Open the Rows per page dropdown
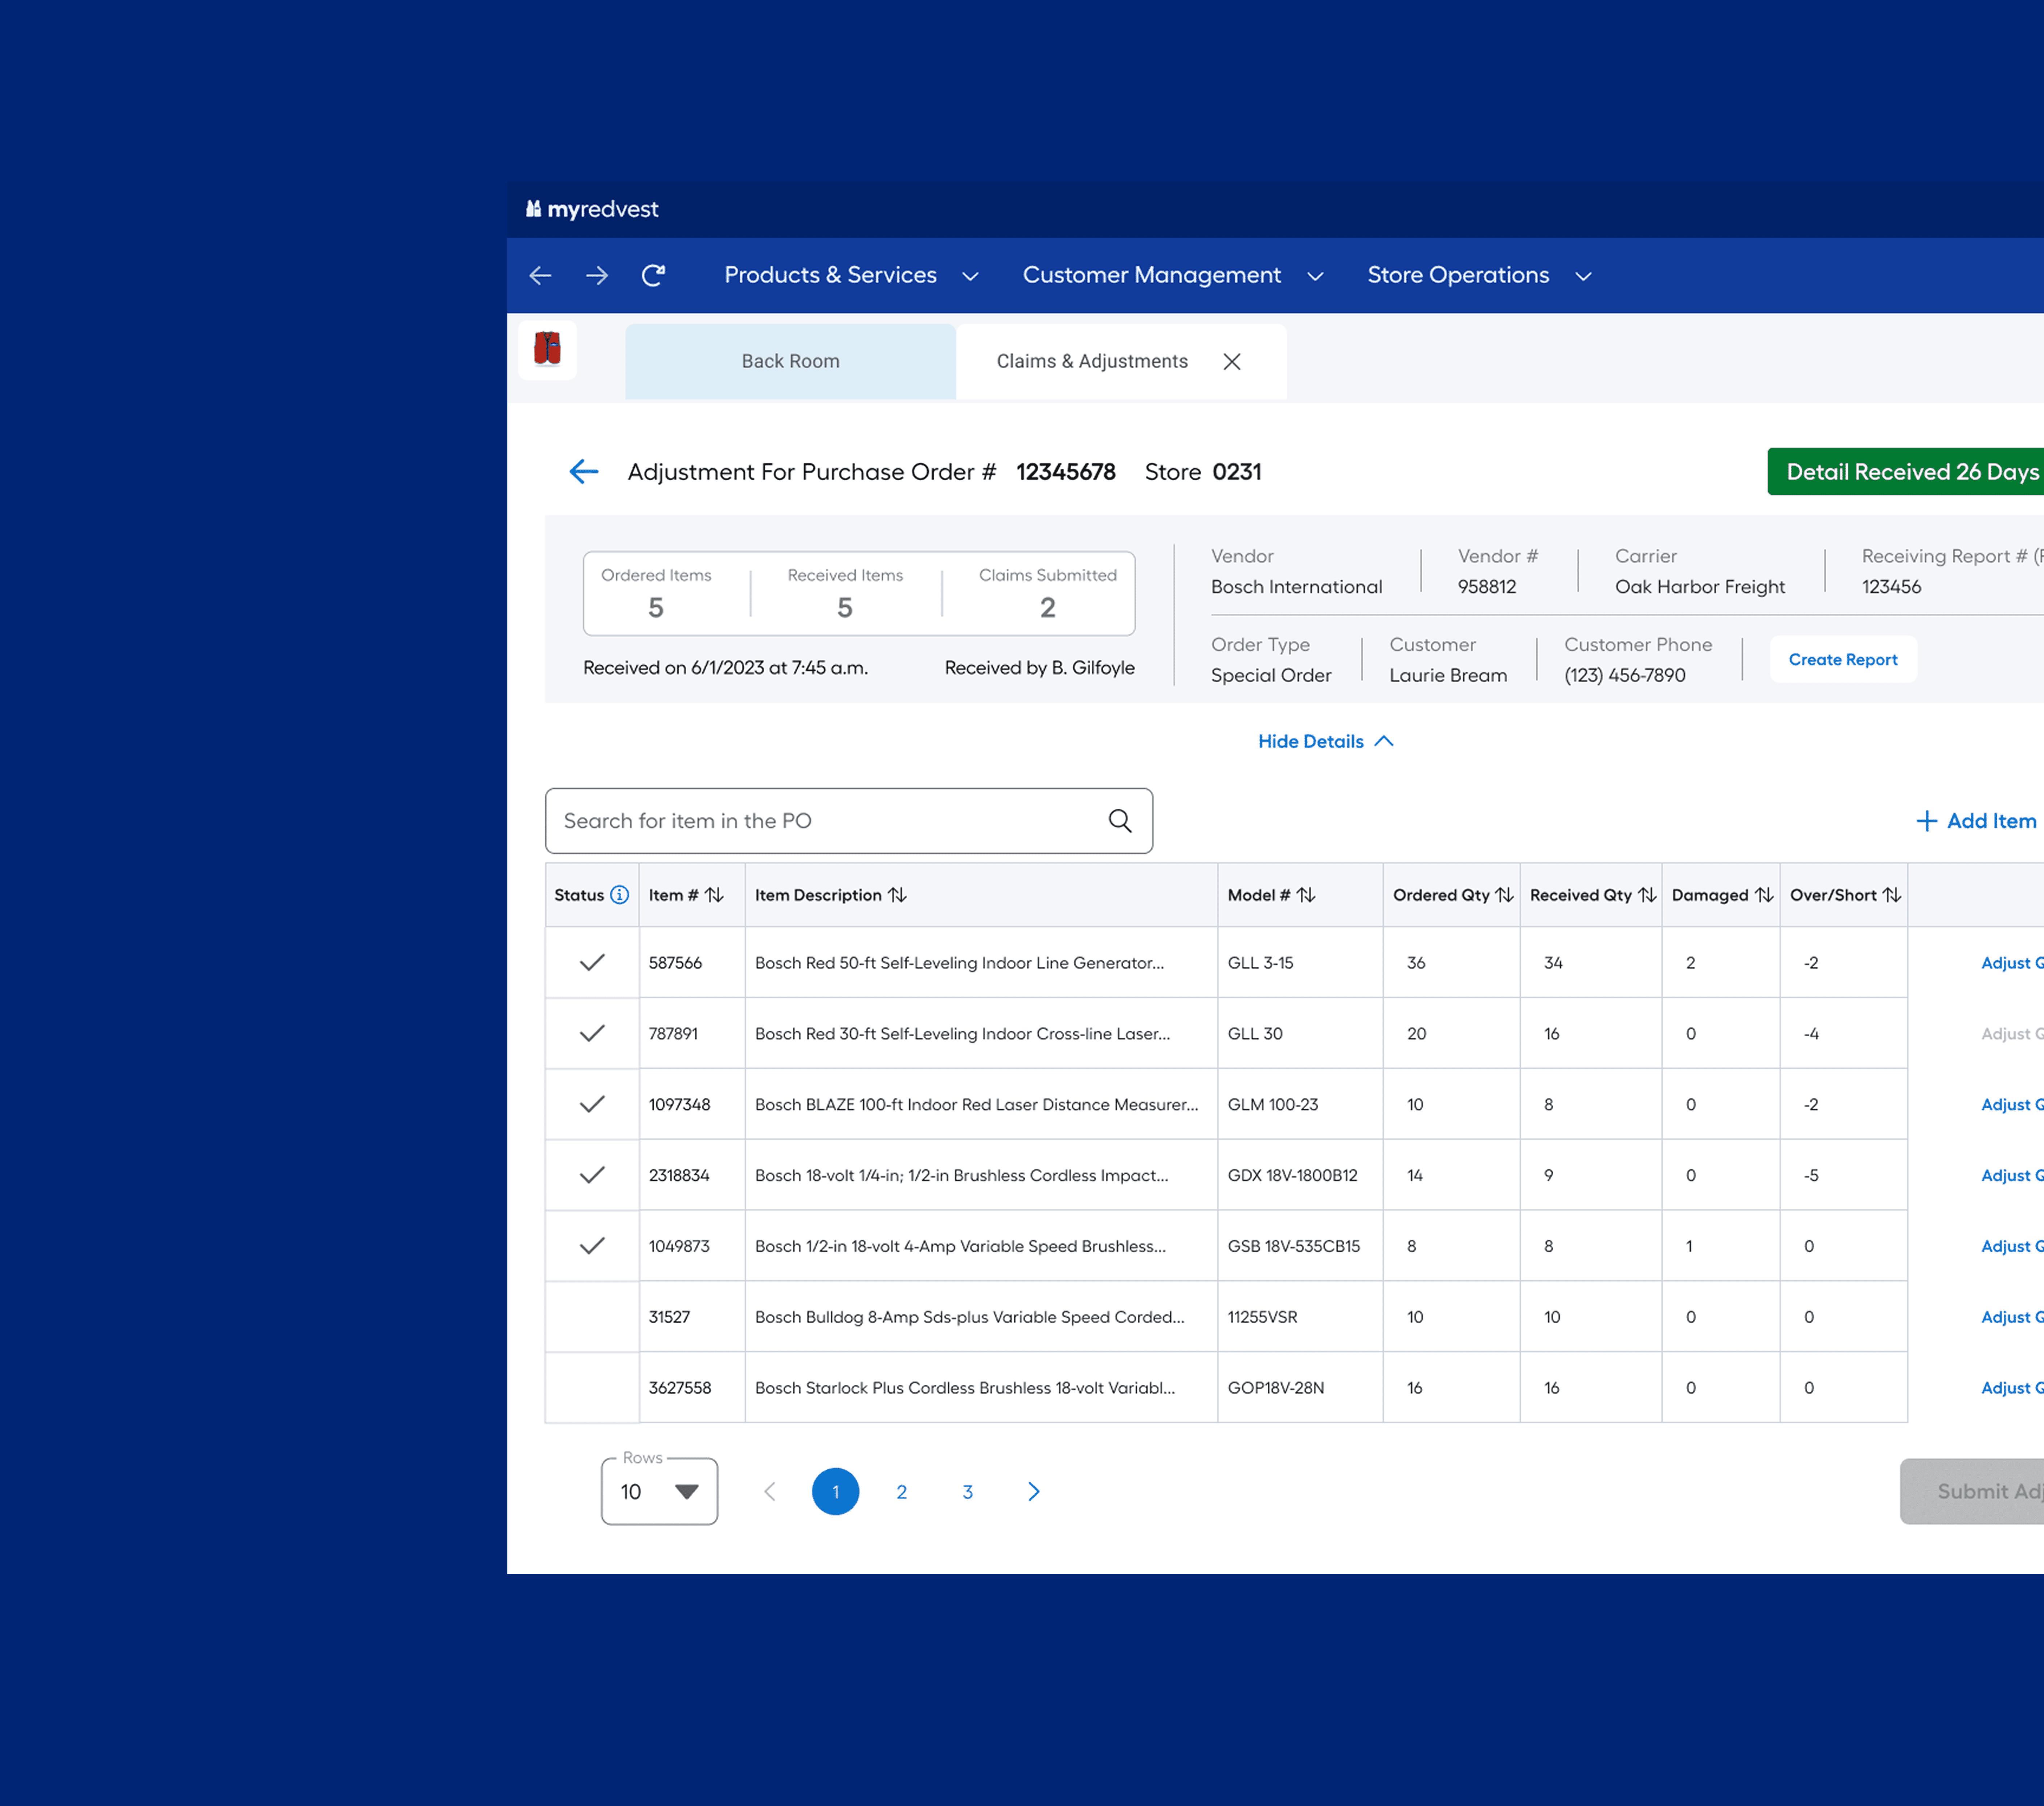Screen dimensions: 2044x1806 point(659,1491)
